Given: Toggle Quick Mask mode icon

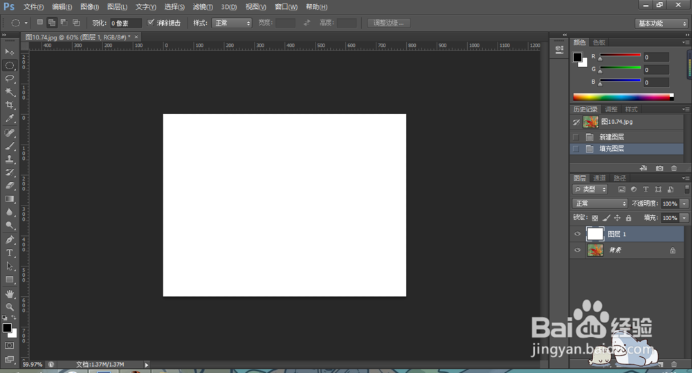Looking at the screenshot, I should pyautogui.click(x=9, y=345).
